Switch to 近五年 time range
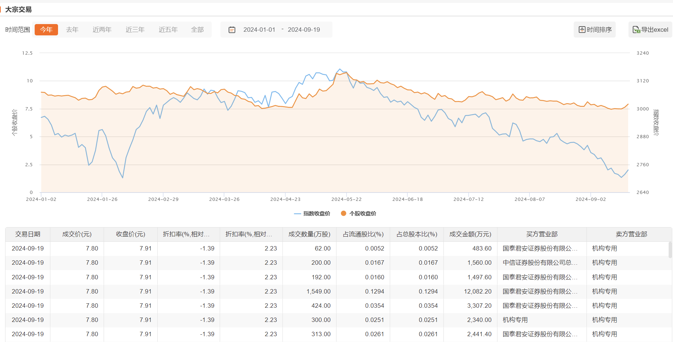673x342 pixels. point(168,30)
